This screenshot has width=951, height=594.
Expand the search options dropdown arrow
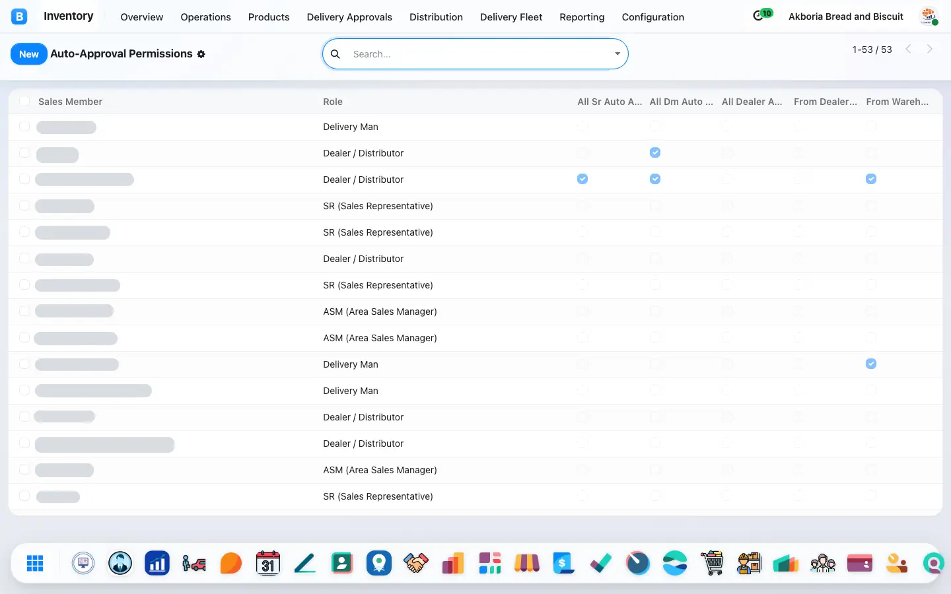pyautogui.click(x=617, y=54)
